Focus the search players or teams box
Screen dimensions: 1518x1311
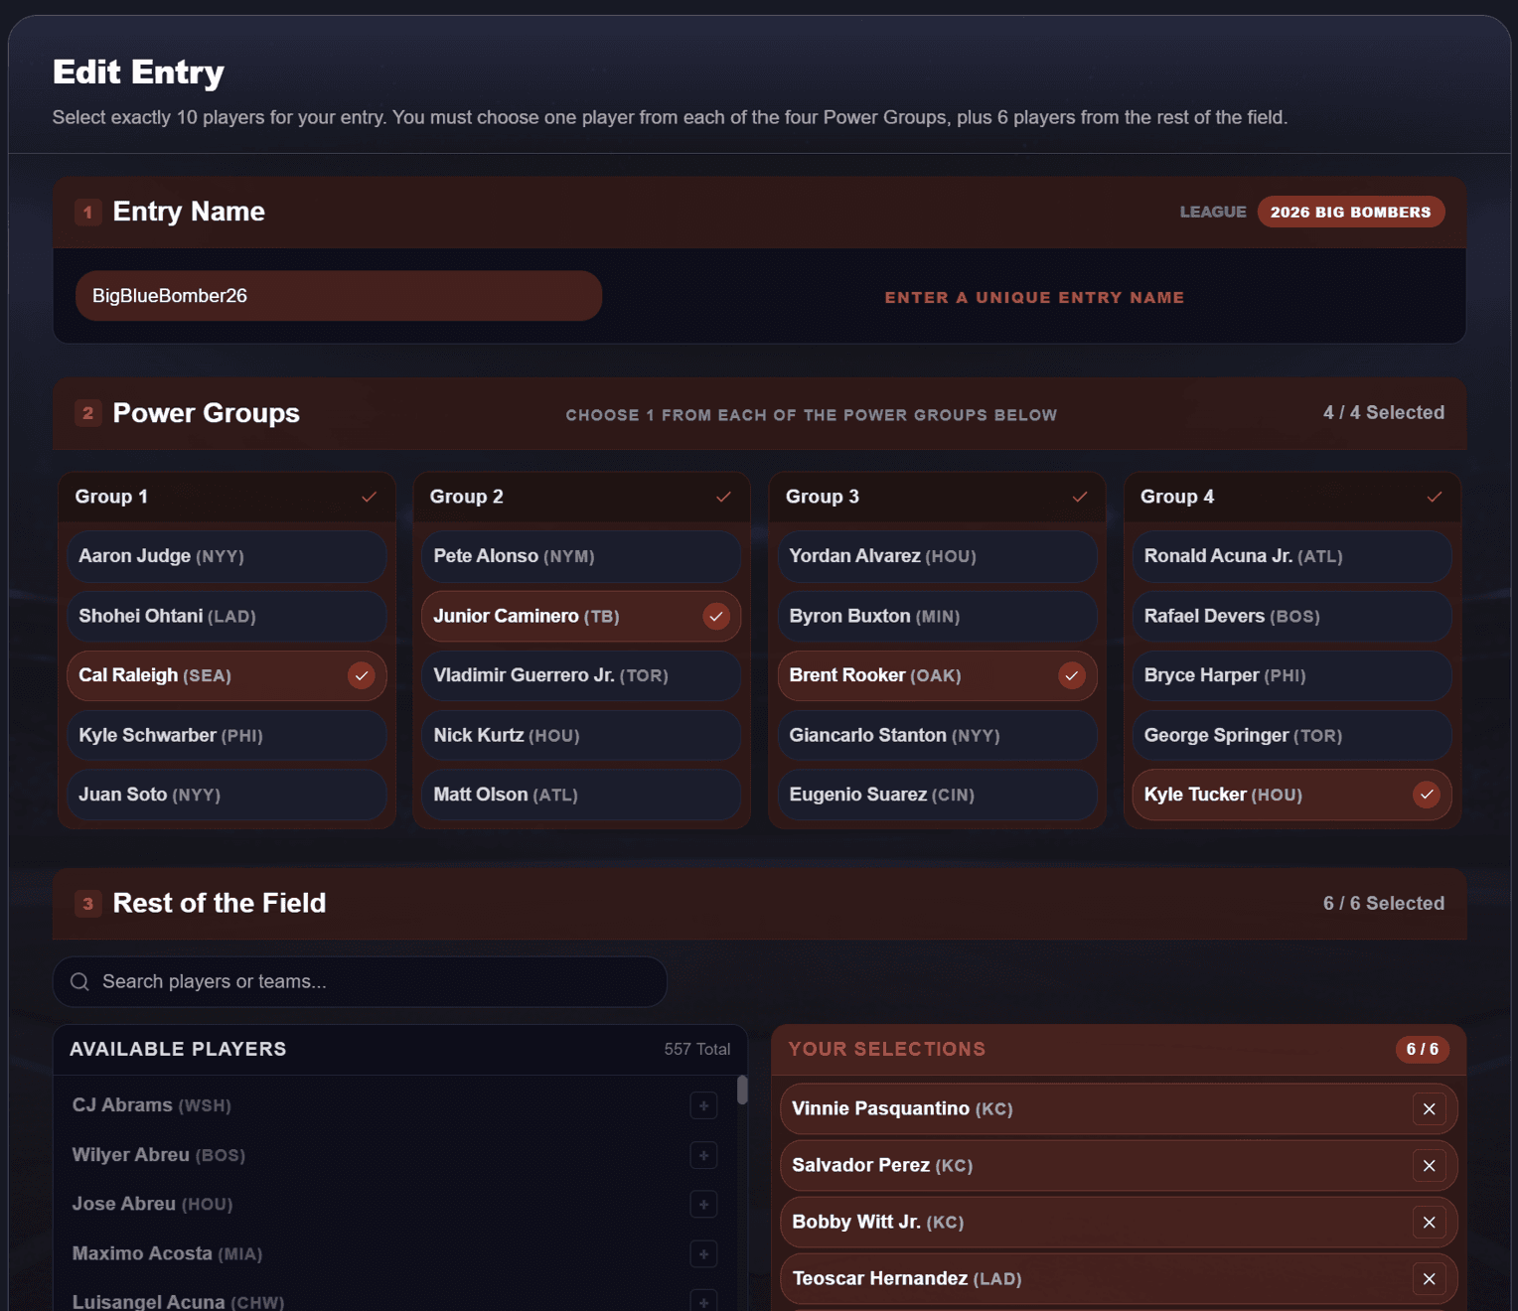click(x=360, y=981)
